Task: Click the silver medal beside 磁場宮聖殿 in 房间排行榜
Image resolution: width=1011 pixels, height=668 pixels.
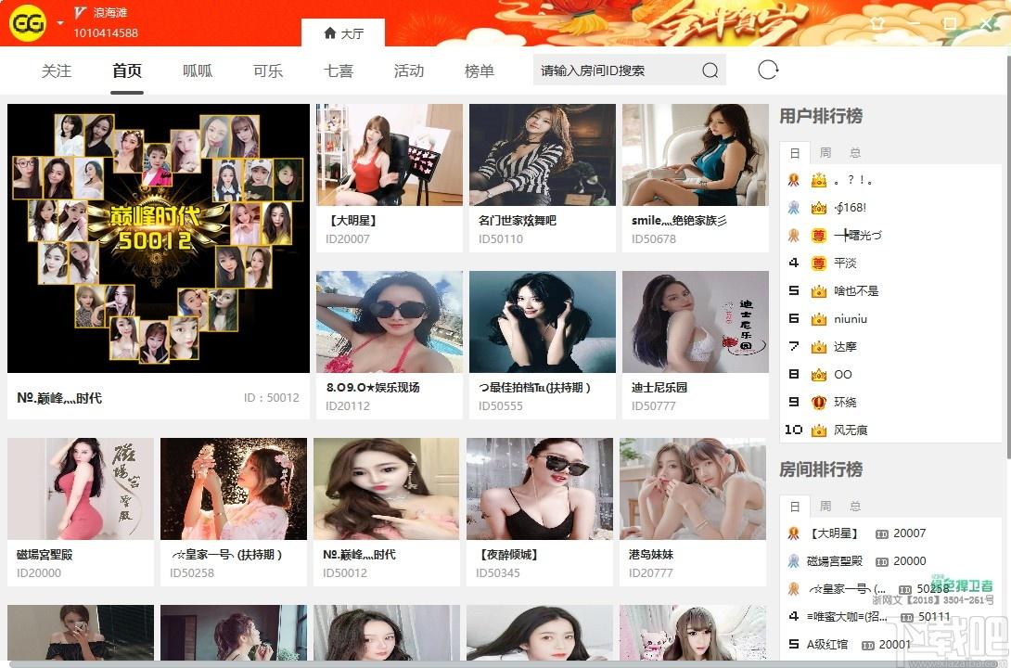Action: click(794, 561)
